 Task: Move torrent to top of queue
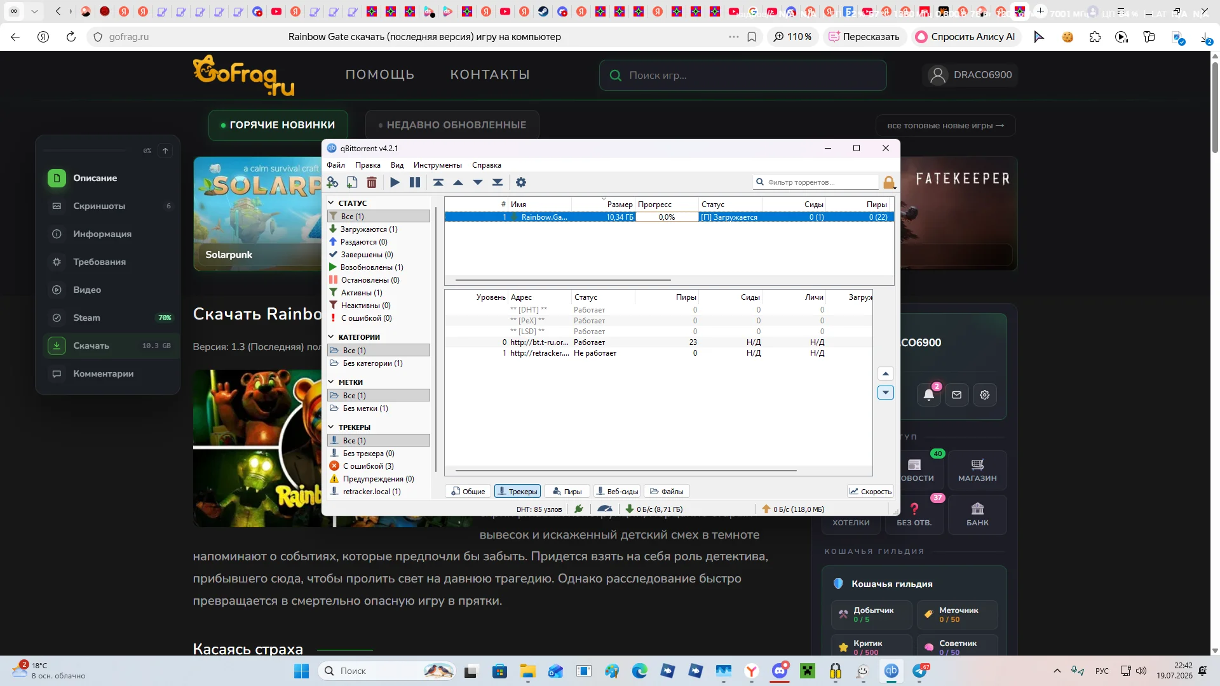pos(438,182)
